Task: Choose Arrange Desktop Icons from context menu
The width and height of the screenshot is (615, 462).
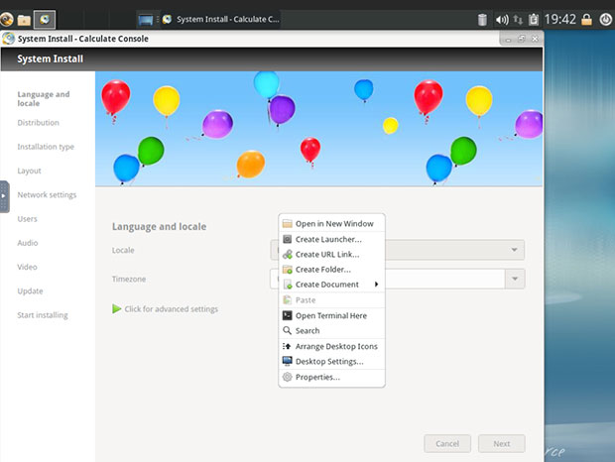Action: [331, 346]
